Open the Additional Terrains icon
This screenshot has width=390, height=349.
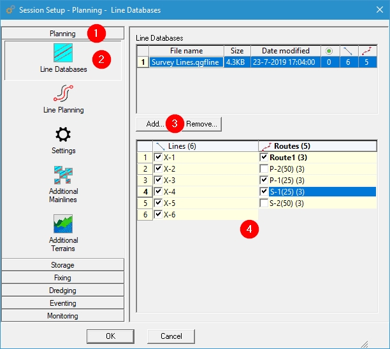(x=62, y=224)
